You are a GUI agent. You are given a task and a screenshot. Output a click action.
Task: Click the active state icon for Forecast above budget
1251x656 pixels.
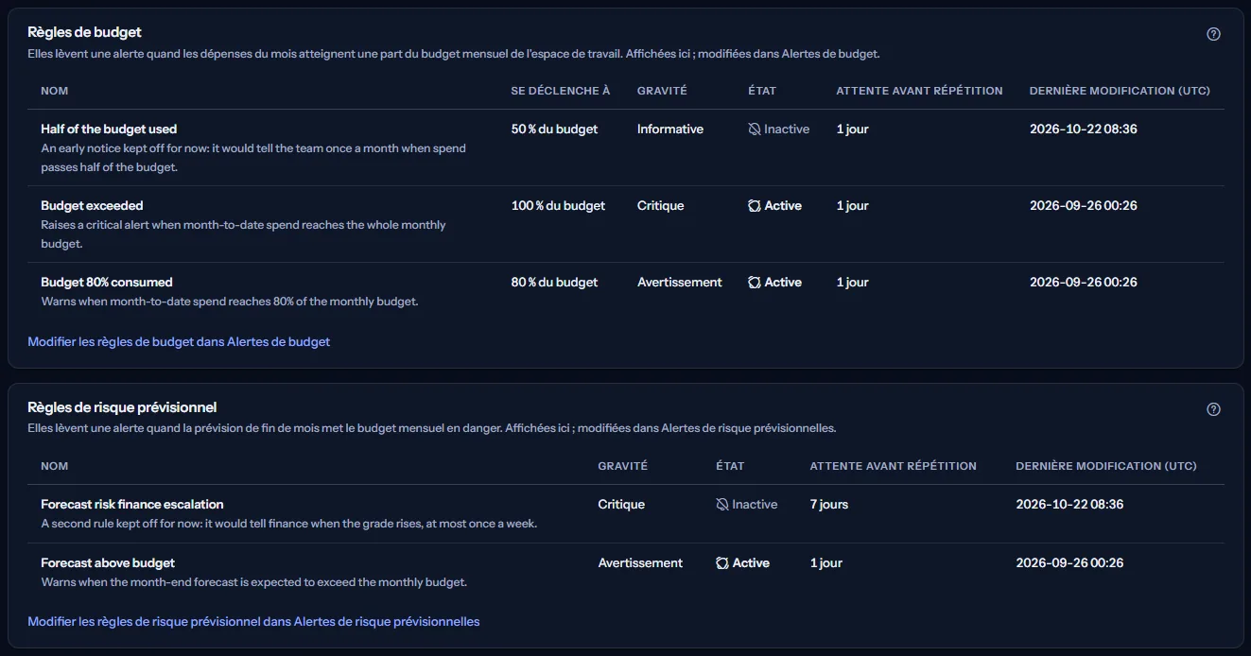click(722, 563)
